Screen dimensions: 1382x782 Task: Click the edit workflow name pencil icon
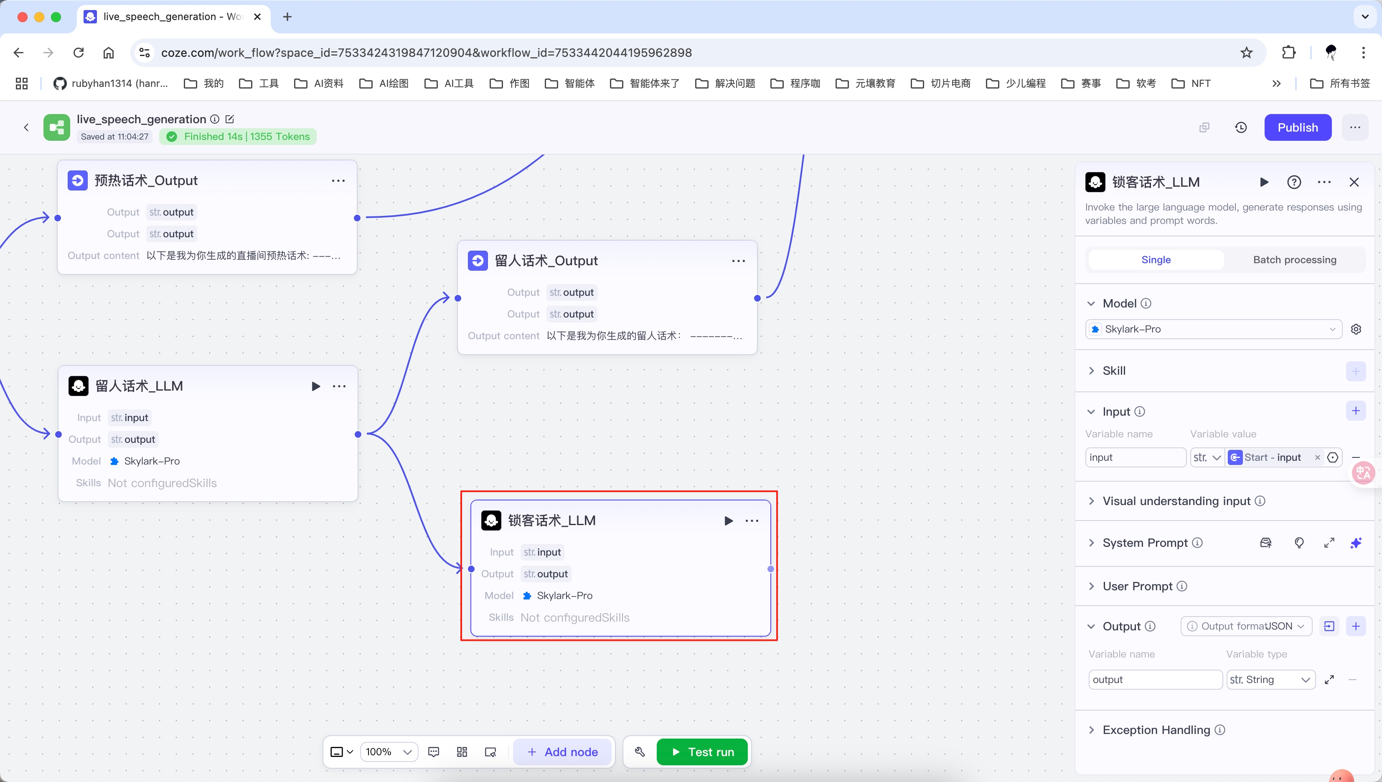click(230, 119)
